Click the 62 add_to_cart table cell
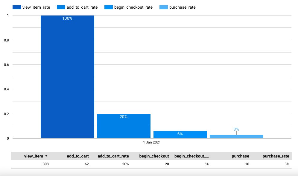 point(87,164)
